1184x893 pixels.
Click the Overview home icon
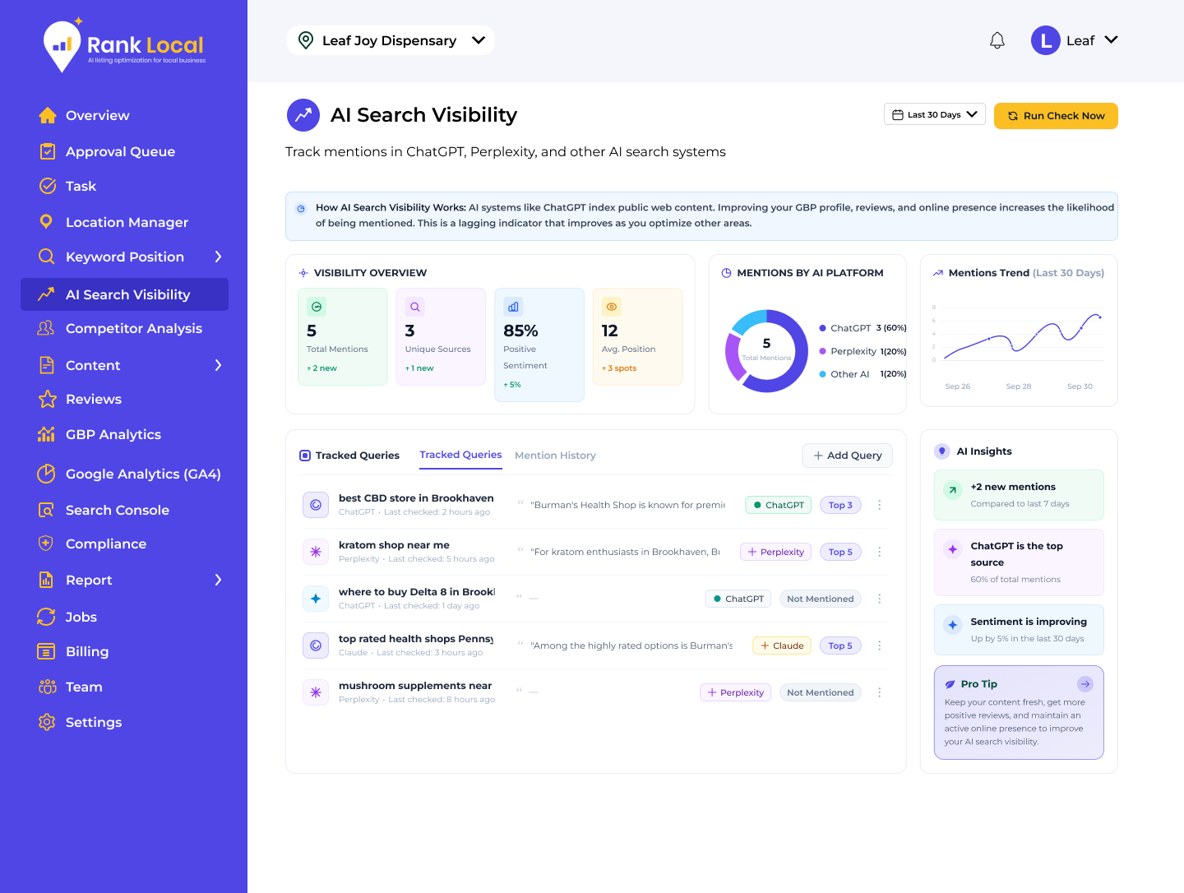point(47,115)
